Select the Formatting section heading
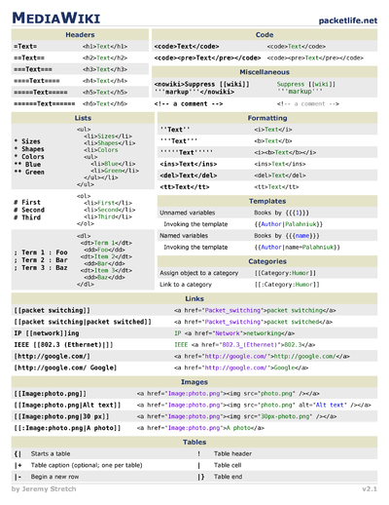Screen dimensions: 389x505 267,118
